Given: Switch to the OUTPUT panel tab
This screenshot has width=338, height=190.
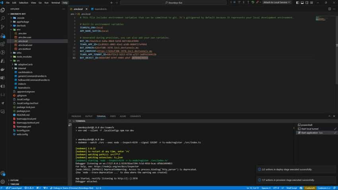Looking at the screenshot, I should tap(89, 116).
